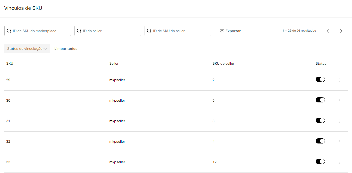Open the seller SKU link 12
The width and height of the screenshot is (352, 173).
(x=214, y=162)
